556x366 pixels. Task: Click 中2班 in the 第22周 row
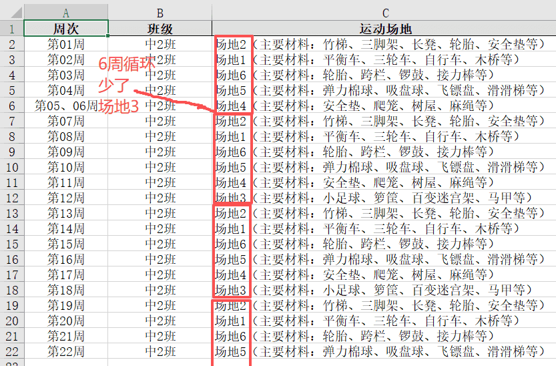coord(160,351)
